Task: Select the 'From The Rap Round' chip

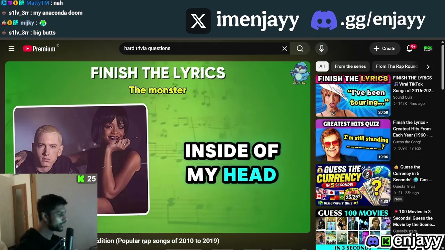Action: (x=397, y=66)
